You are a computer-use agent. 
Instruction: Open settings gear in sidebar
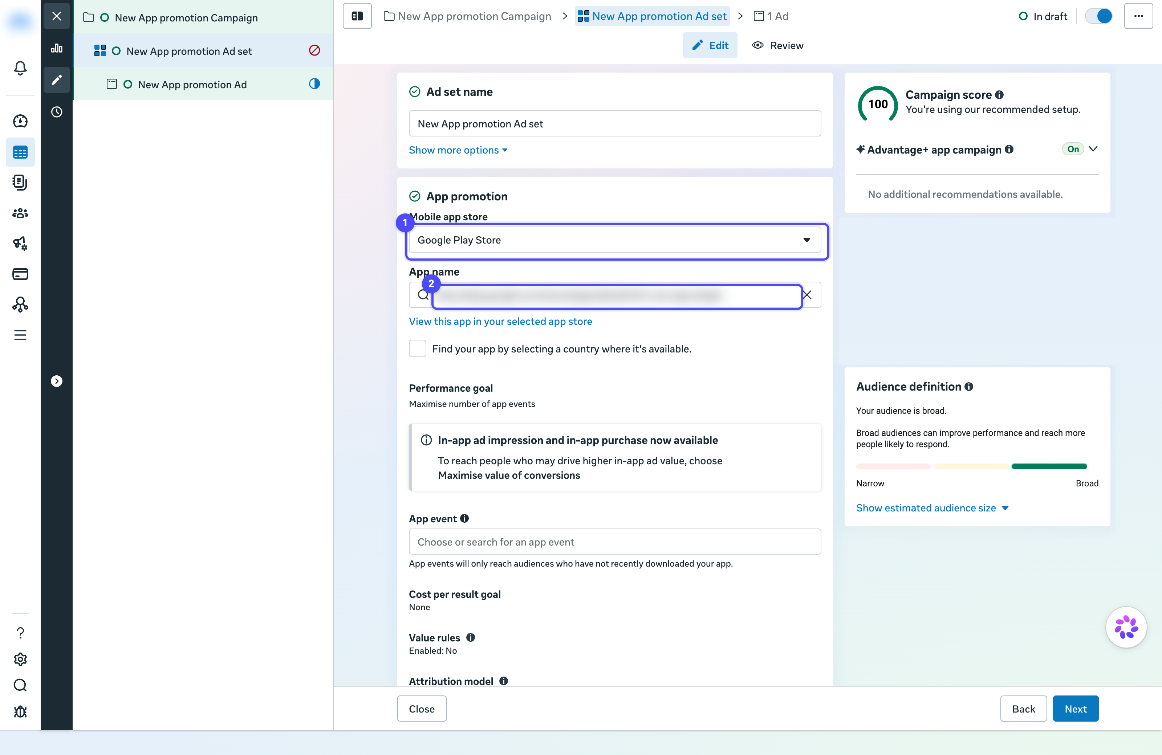[20, 659]
